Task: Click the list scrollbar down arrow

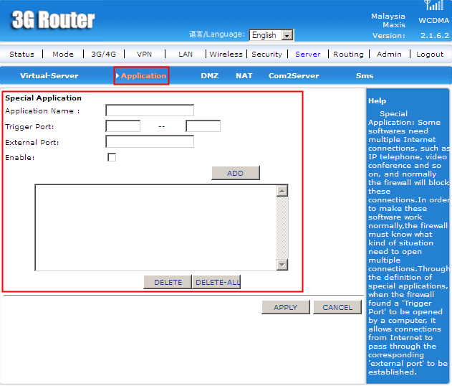Action: (282, 265)
